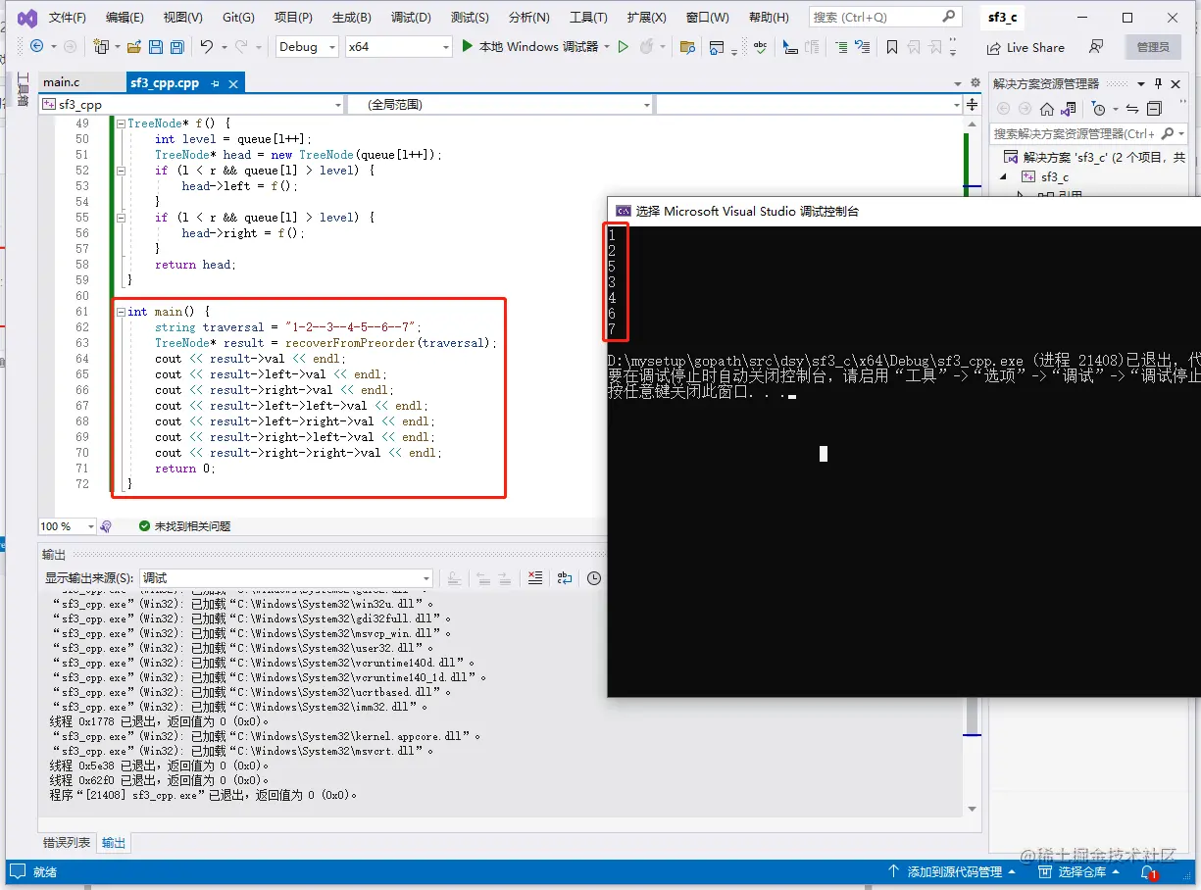The image size is (1201, 890).
Task: Open the Git(G) menu
Action: tap(238, 18)
